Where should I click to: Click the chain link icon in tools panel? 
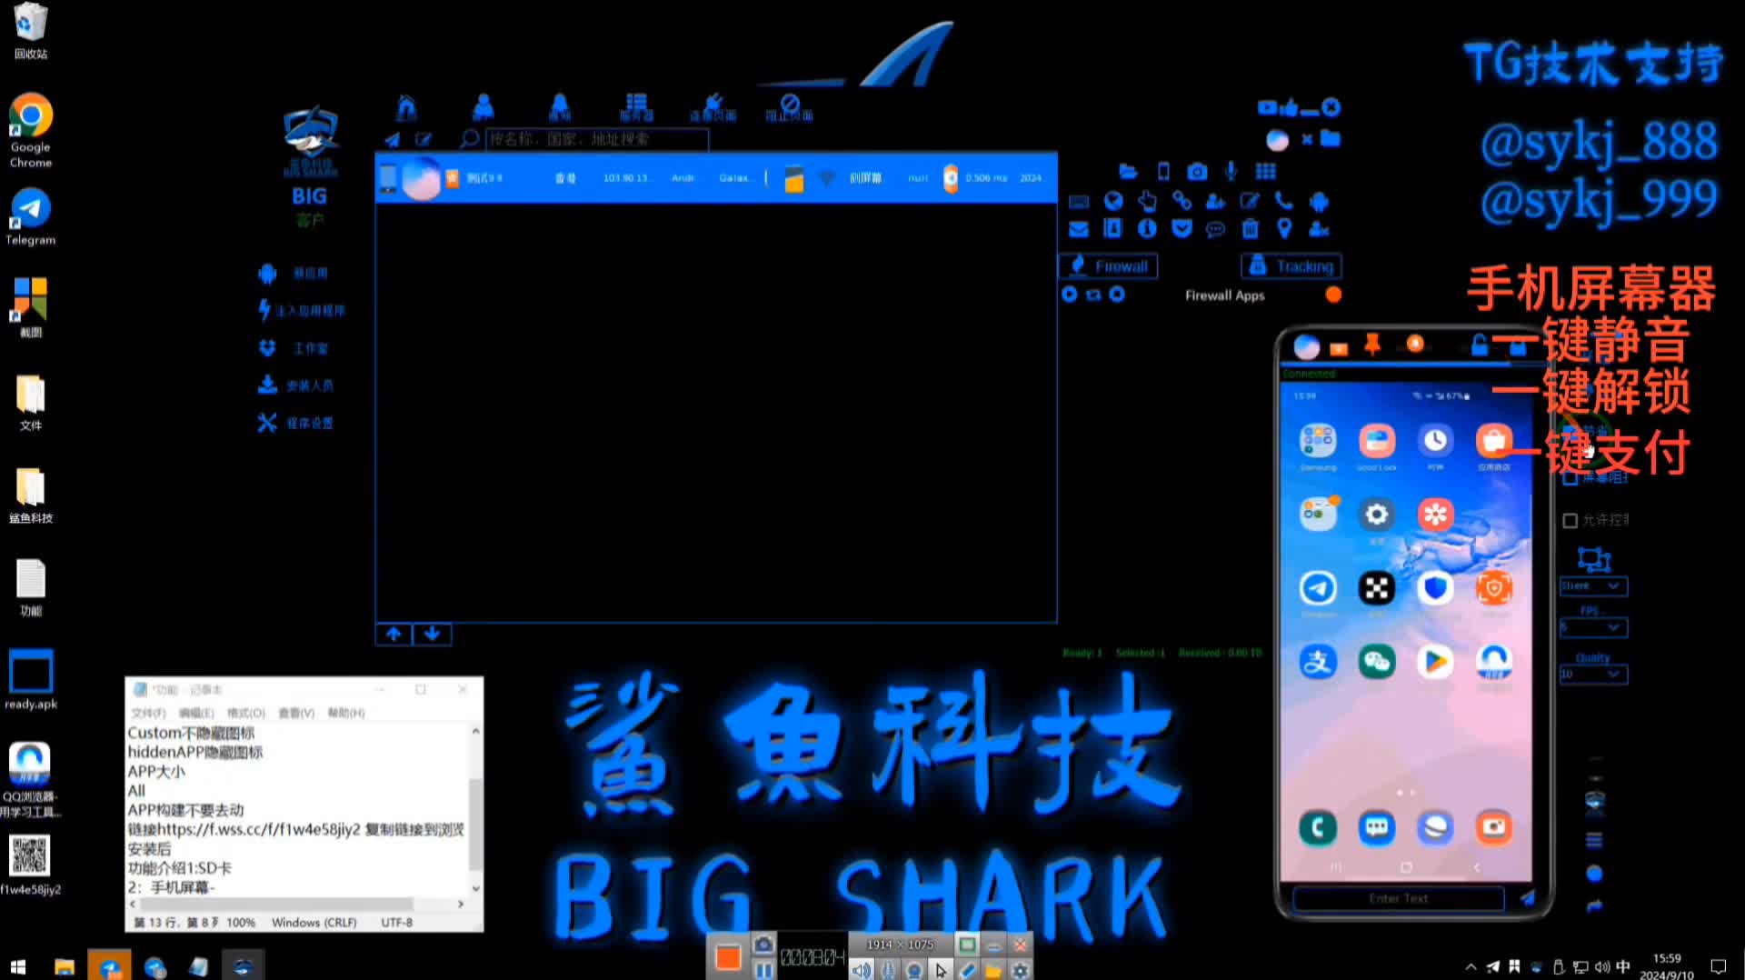[x=1182, y=201]
